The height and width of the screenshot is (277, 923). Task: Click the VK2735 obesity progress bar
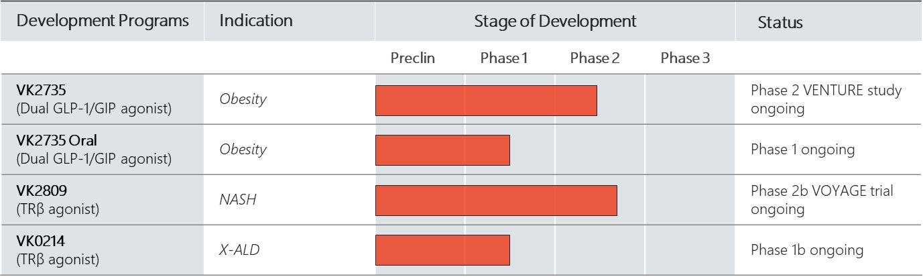pos(486,101)
